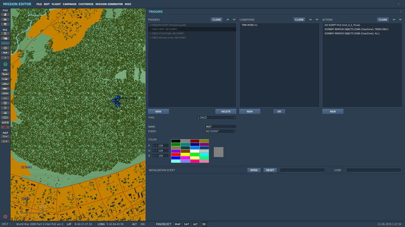Select the Ship group tool
405x227 pixels.
5,84
